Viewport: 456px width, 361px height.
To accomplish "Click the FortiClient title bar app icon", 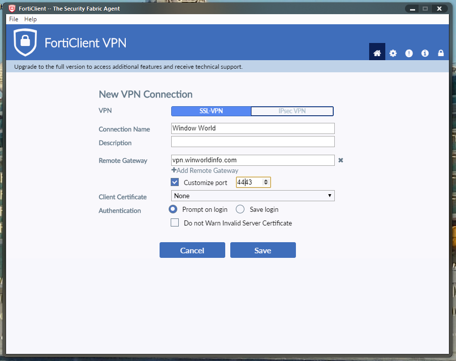I will click(12, 9).
